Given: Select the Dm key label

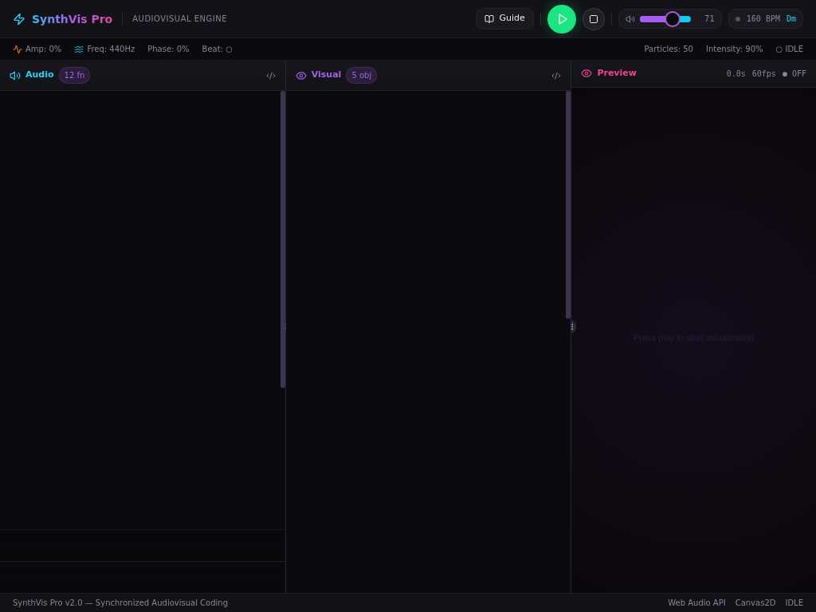Looking at the screenshot, I should point(791,19).
